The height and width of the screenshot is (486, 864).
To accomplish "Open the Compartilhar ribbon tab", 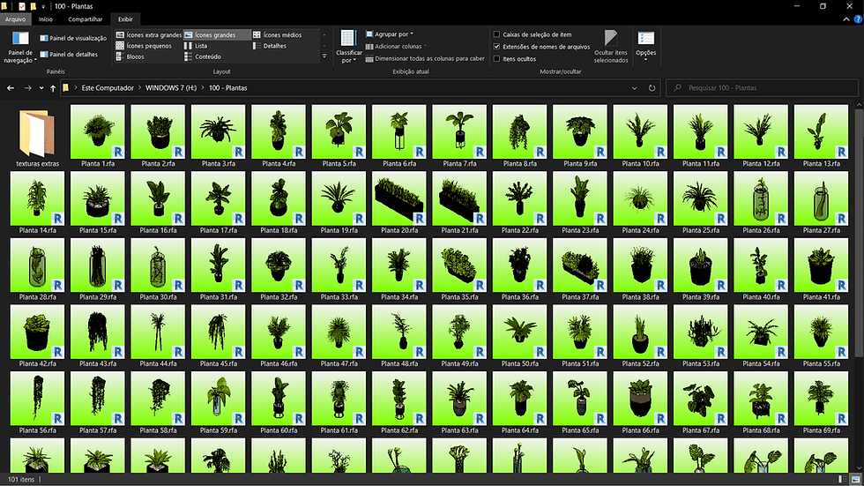I will coord(86,19).
